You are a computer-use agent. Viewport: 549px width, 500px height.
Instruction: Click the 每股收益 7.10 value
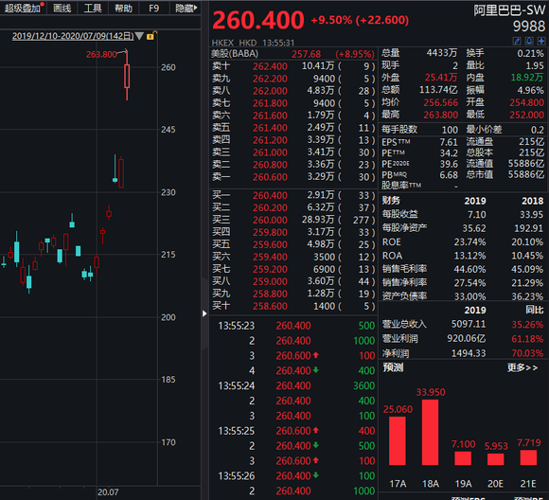pyautogui.click(x=476, y=214)
